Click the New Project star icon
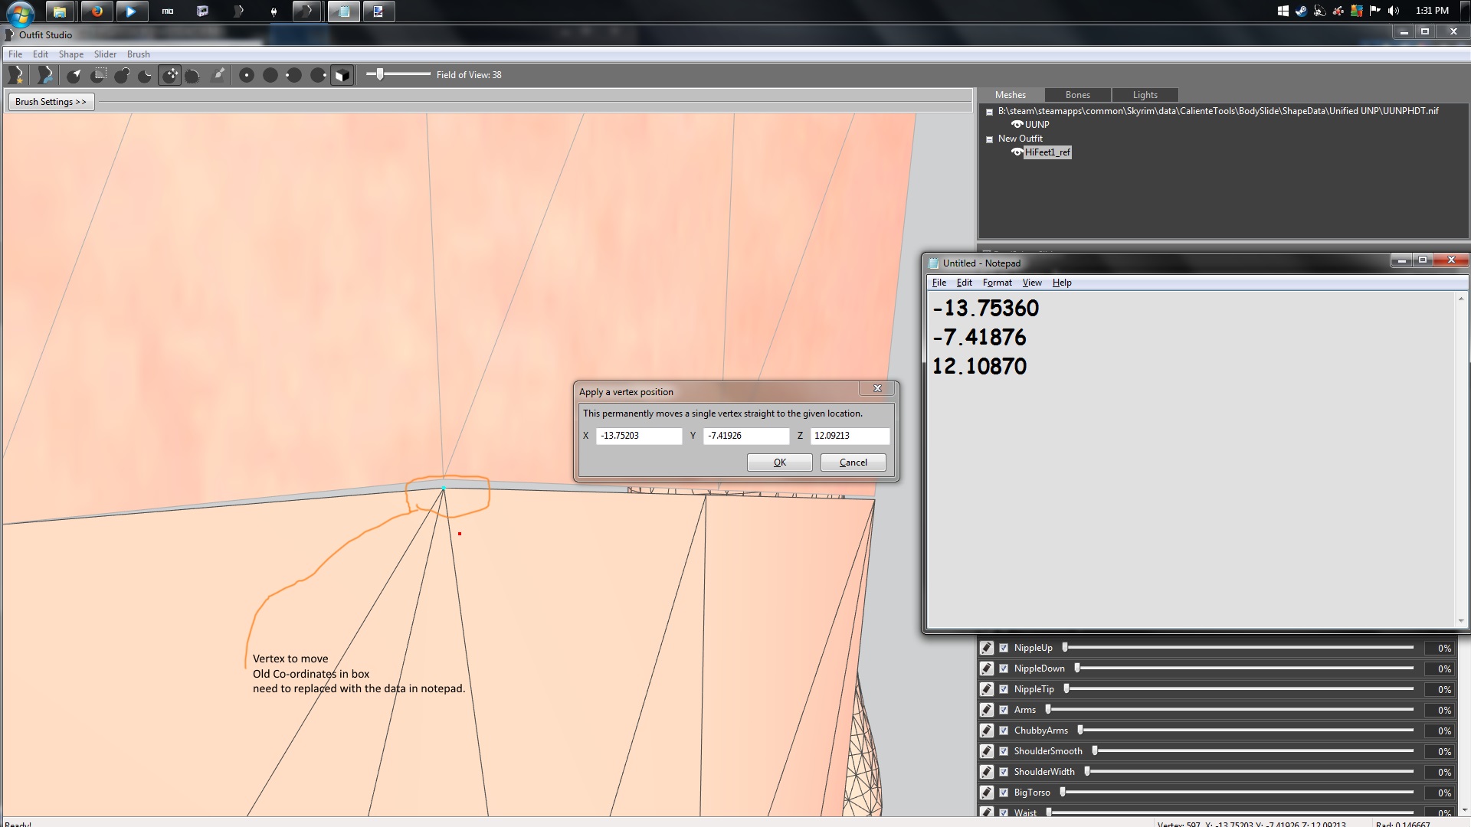Image resolution: width=1471 pixels, height=827 pixels. 16,75
